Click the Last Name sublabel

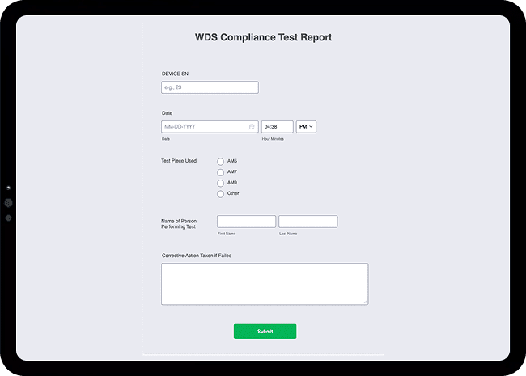[x=288, y=234]
